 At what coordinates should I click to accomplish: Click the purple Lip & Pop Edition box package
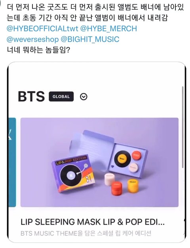73,173
